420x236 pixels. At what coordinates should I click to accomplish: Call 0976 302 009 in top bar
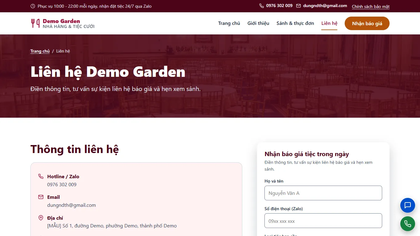pyautogui.click(x=279, y=6)
